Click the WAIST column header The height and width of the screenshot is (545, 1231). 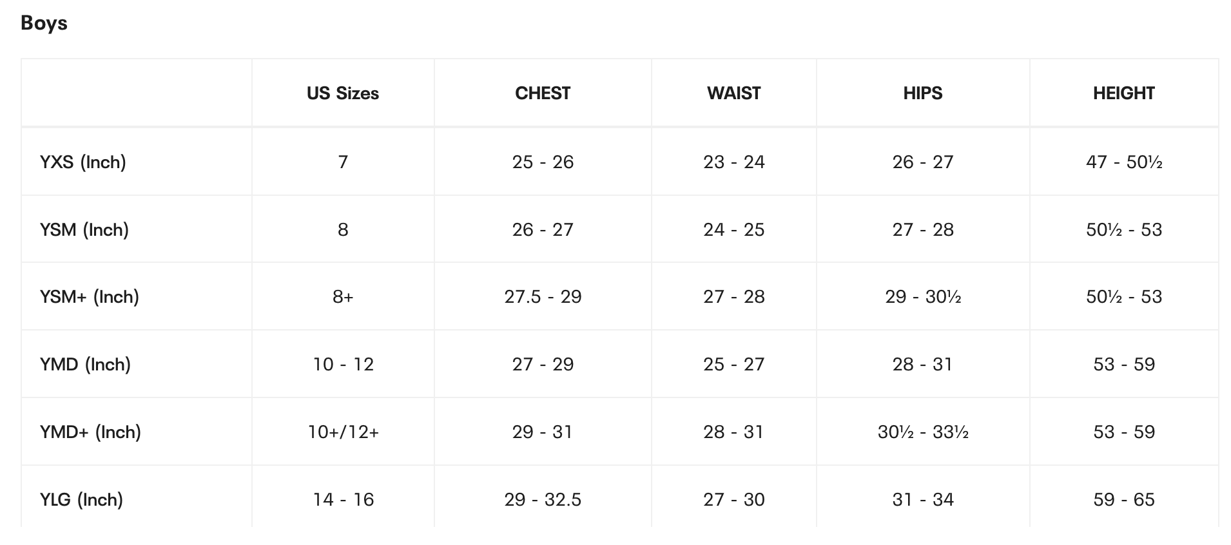coord(733,93)
